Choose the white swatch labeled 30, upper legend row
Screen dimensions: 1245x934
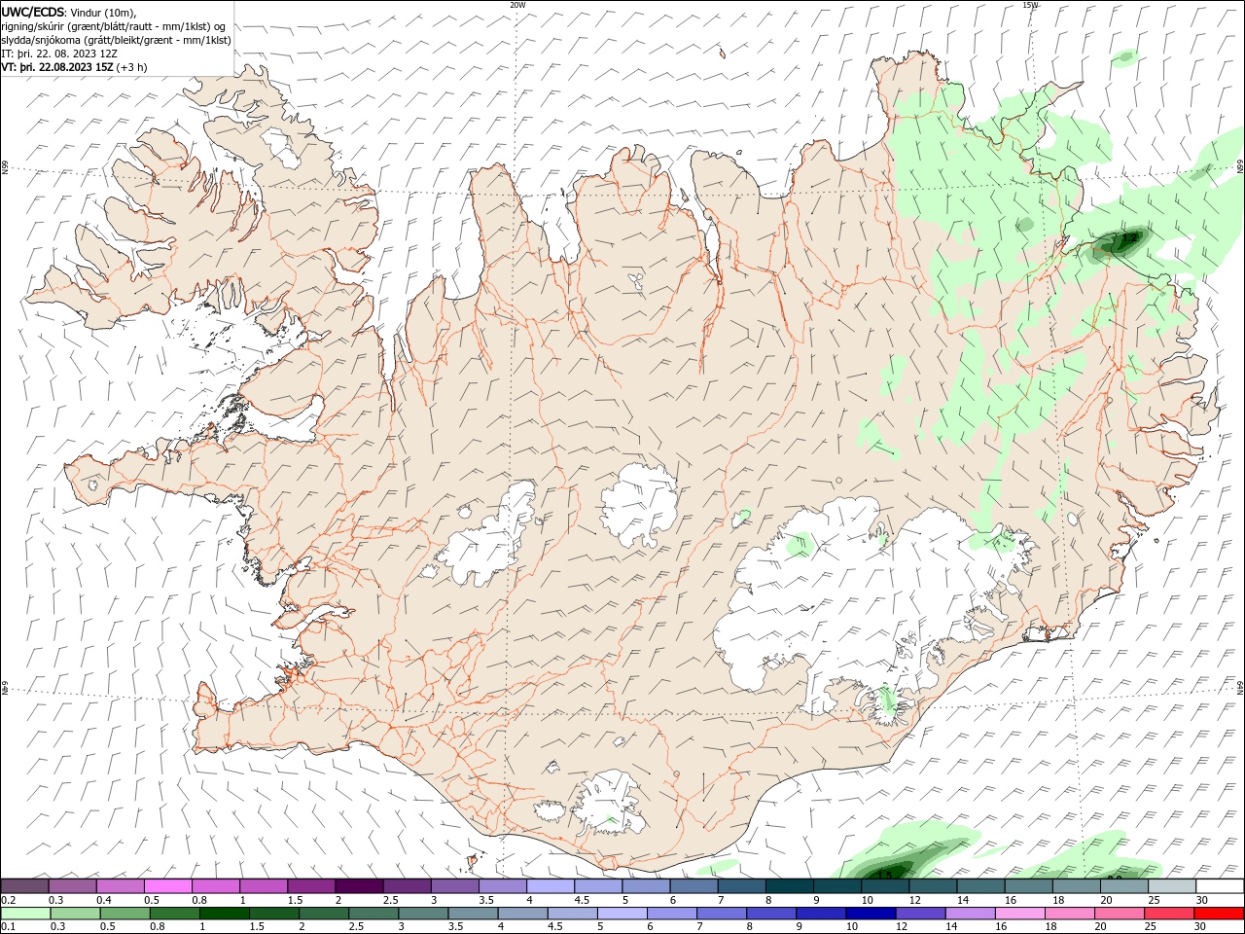pyautogui.click(x=1220, y=885)
